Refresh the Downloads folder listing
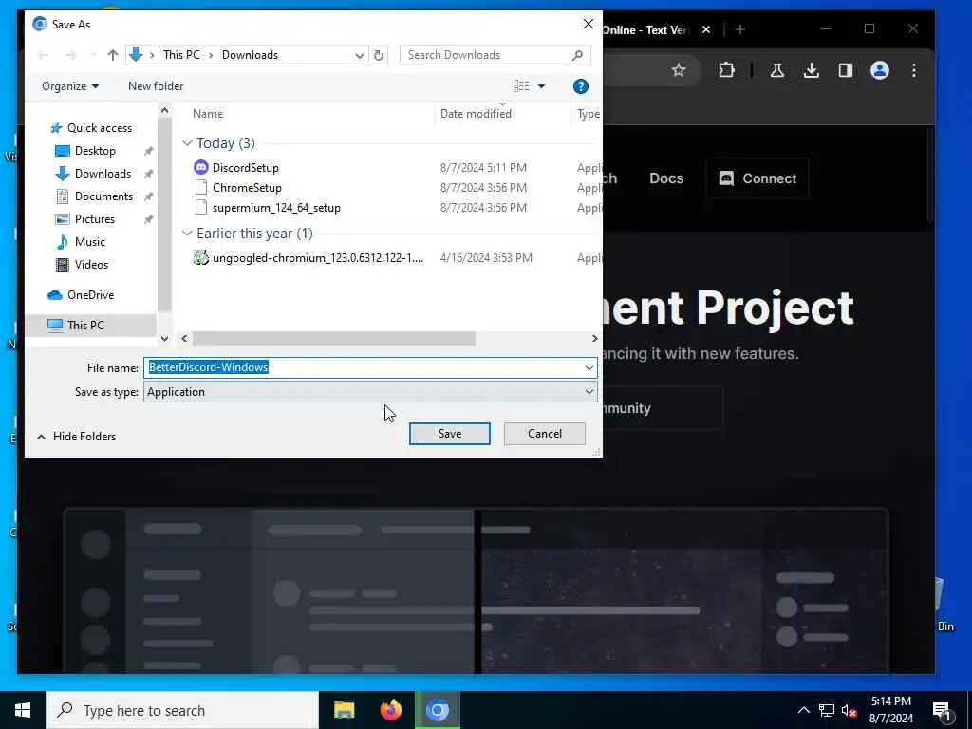Viewport: 972px width, 729px height. tap(378, 55)
